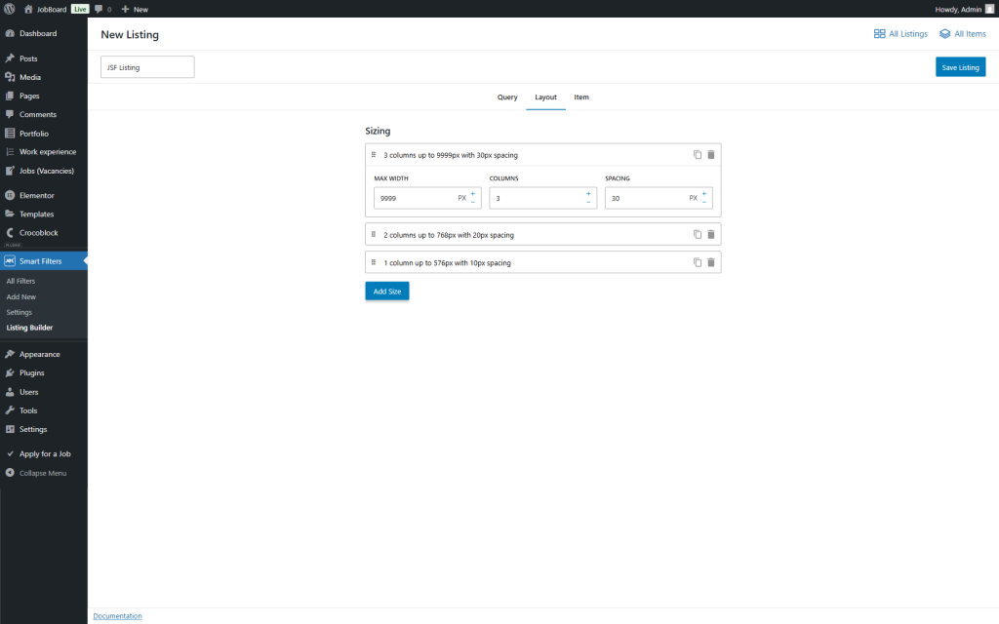Add a new size

tap(386, 291)
